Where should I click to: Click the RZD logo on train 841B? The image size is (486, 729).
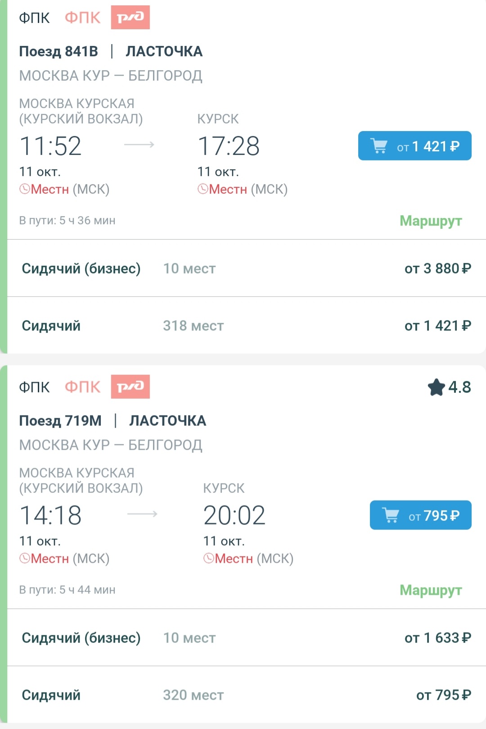(x=130, y=18)
